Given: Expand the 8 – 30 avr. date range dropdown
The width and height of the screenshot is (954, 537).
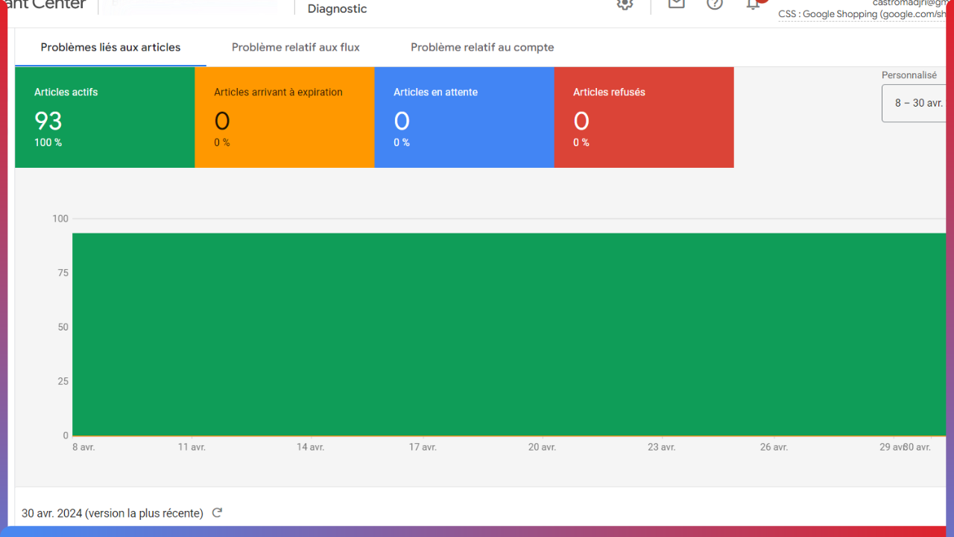Looking at the screenshot, I should click(917, 103).
